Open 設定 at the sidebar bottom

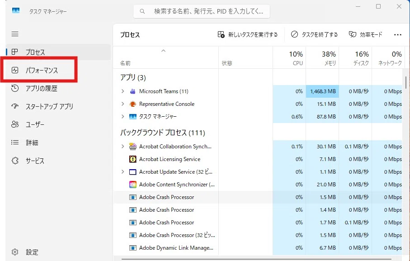click(x=58, y=252)
